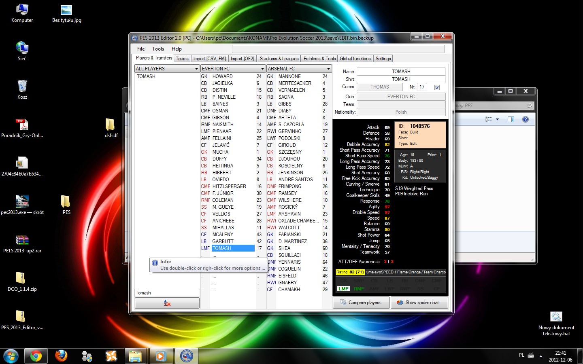The width and height of the screenshot is (583, 364).
Task: Select the DCO_1.1.4.zip archive
Action: point(22,282)
